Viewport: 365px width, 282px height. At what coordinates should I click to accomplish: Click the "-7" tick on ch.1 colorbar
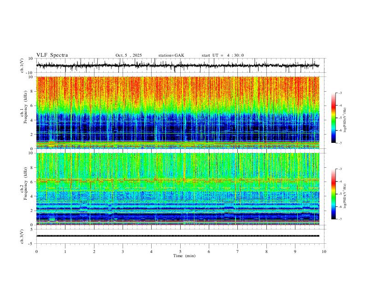340,143
